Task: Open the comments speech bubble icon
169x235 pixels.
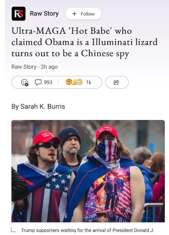Action: coord(38,82)
